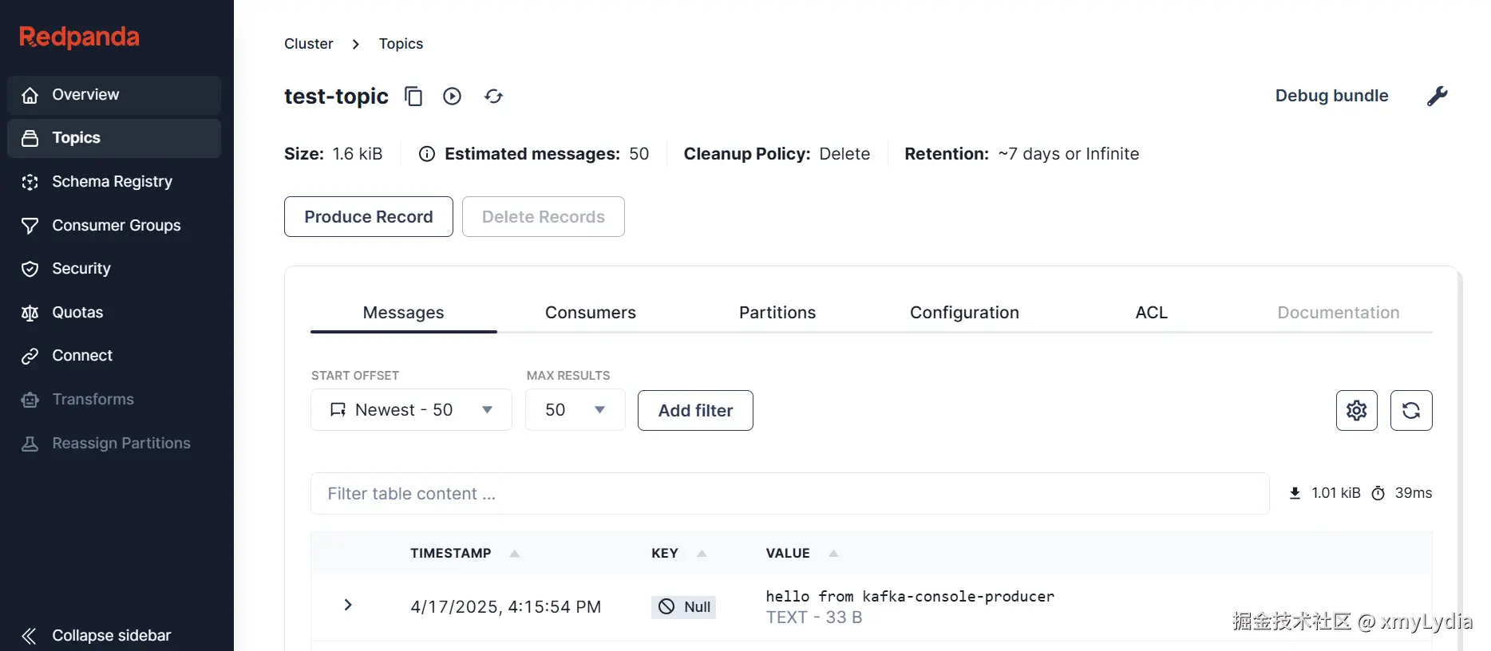Click the refresh arrows icon beside test-topic
The width and height of the screenshot is (1491, 651).
494,97
